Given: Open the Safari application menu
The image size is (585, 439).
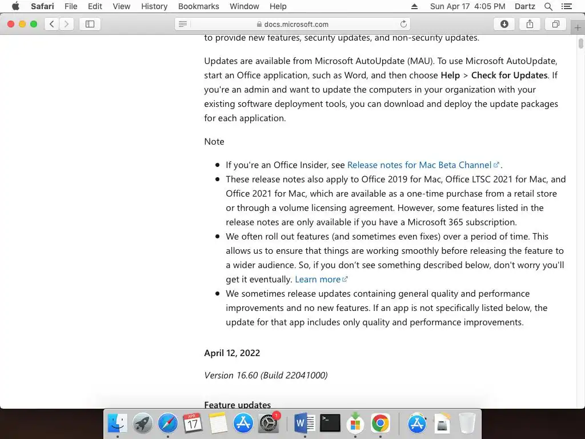Looking at the screenshot, I should [42, 6].
